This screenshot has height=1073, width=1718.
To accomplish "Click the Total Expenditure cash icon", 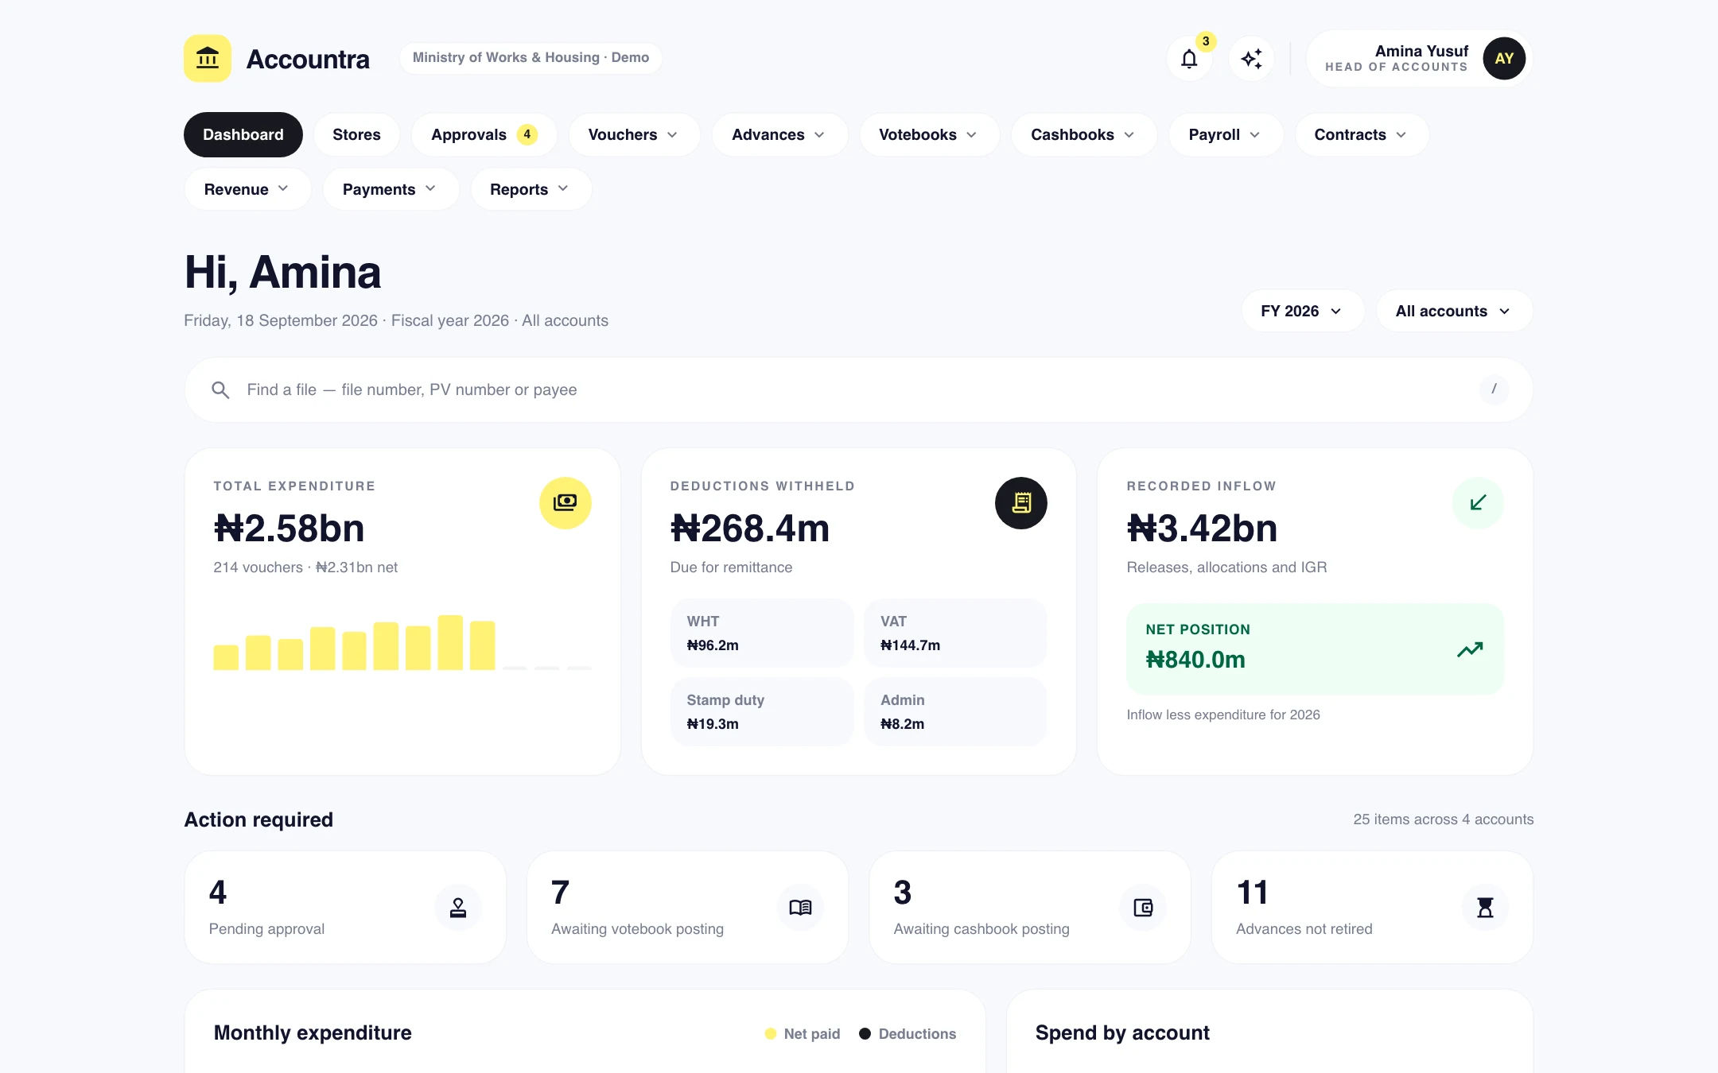I will tap(566, 503).
